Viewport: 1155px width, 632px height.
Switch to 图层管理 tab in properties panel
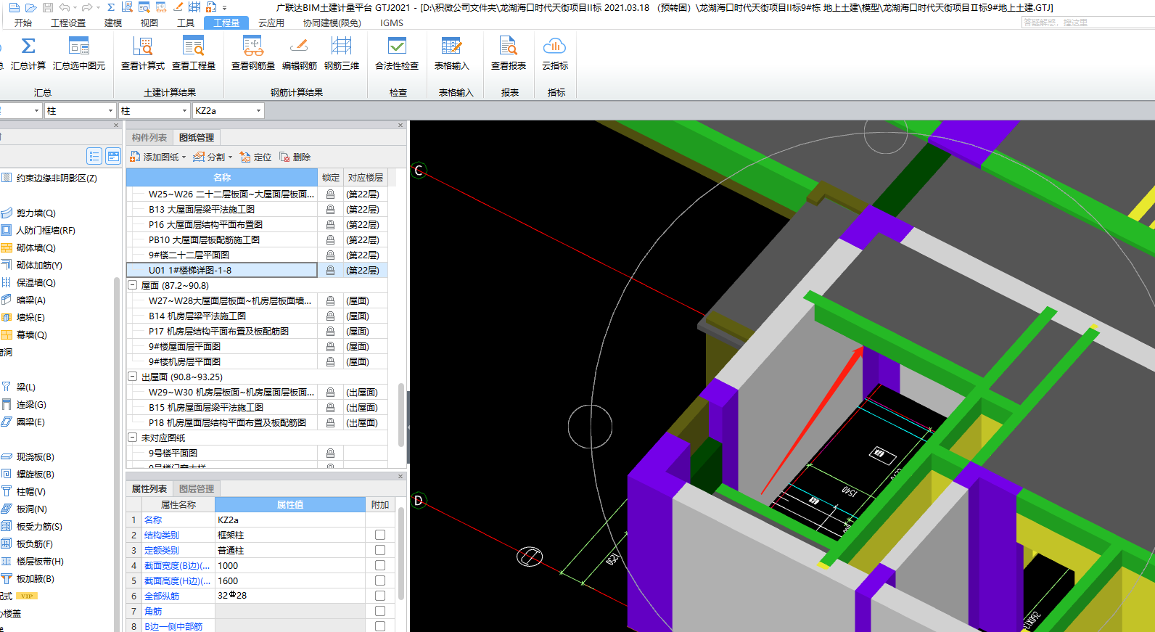tap(197, 489)
